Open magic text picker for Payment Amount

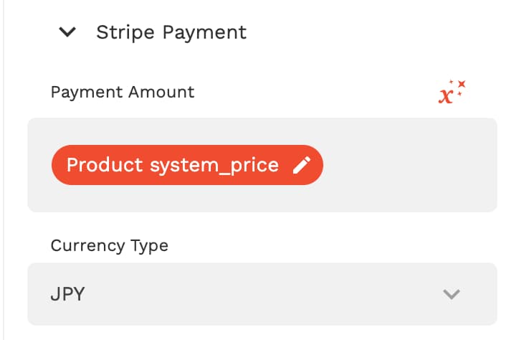[x=452, y=92]
